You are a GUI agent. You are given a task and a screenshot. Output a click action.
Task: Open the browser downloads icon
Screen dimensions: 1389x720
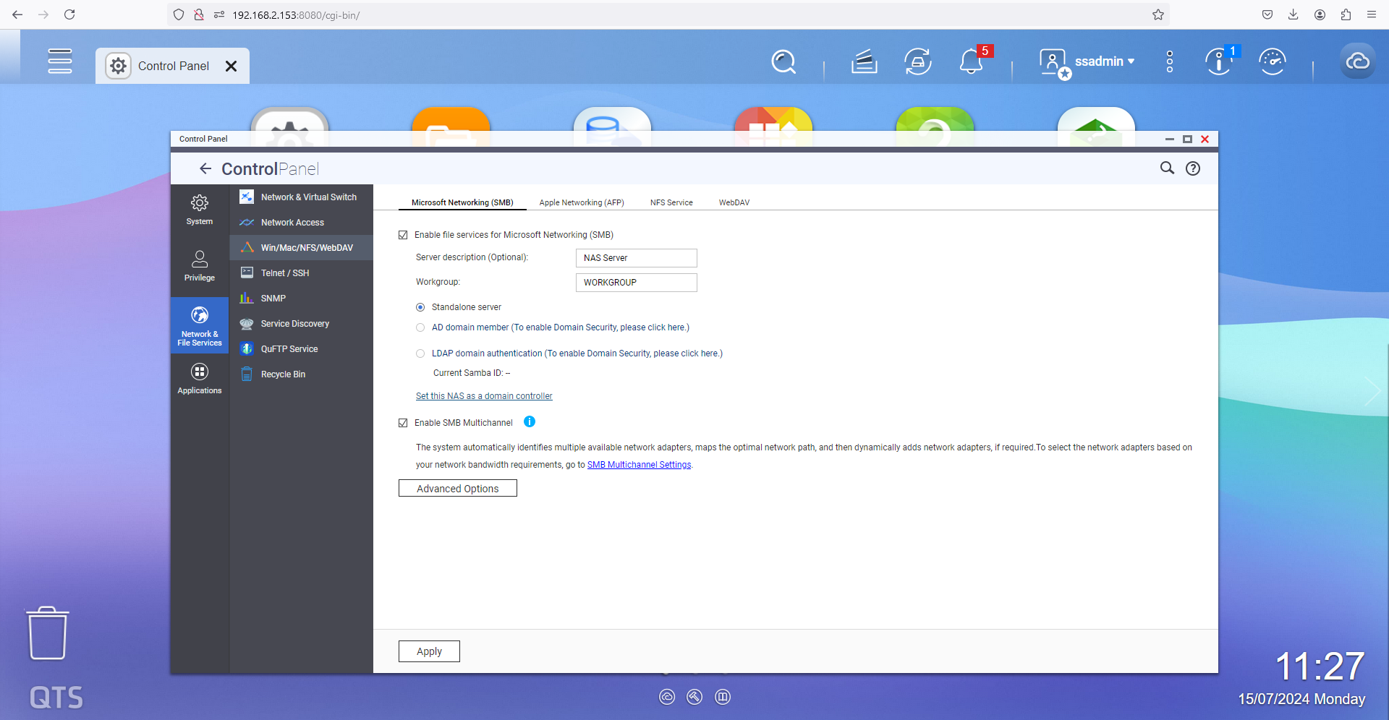(x=1294, y=14)
